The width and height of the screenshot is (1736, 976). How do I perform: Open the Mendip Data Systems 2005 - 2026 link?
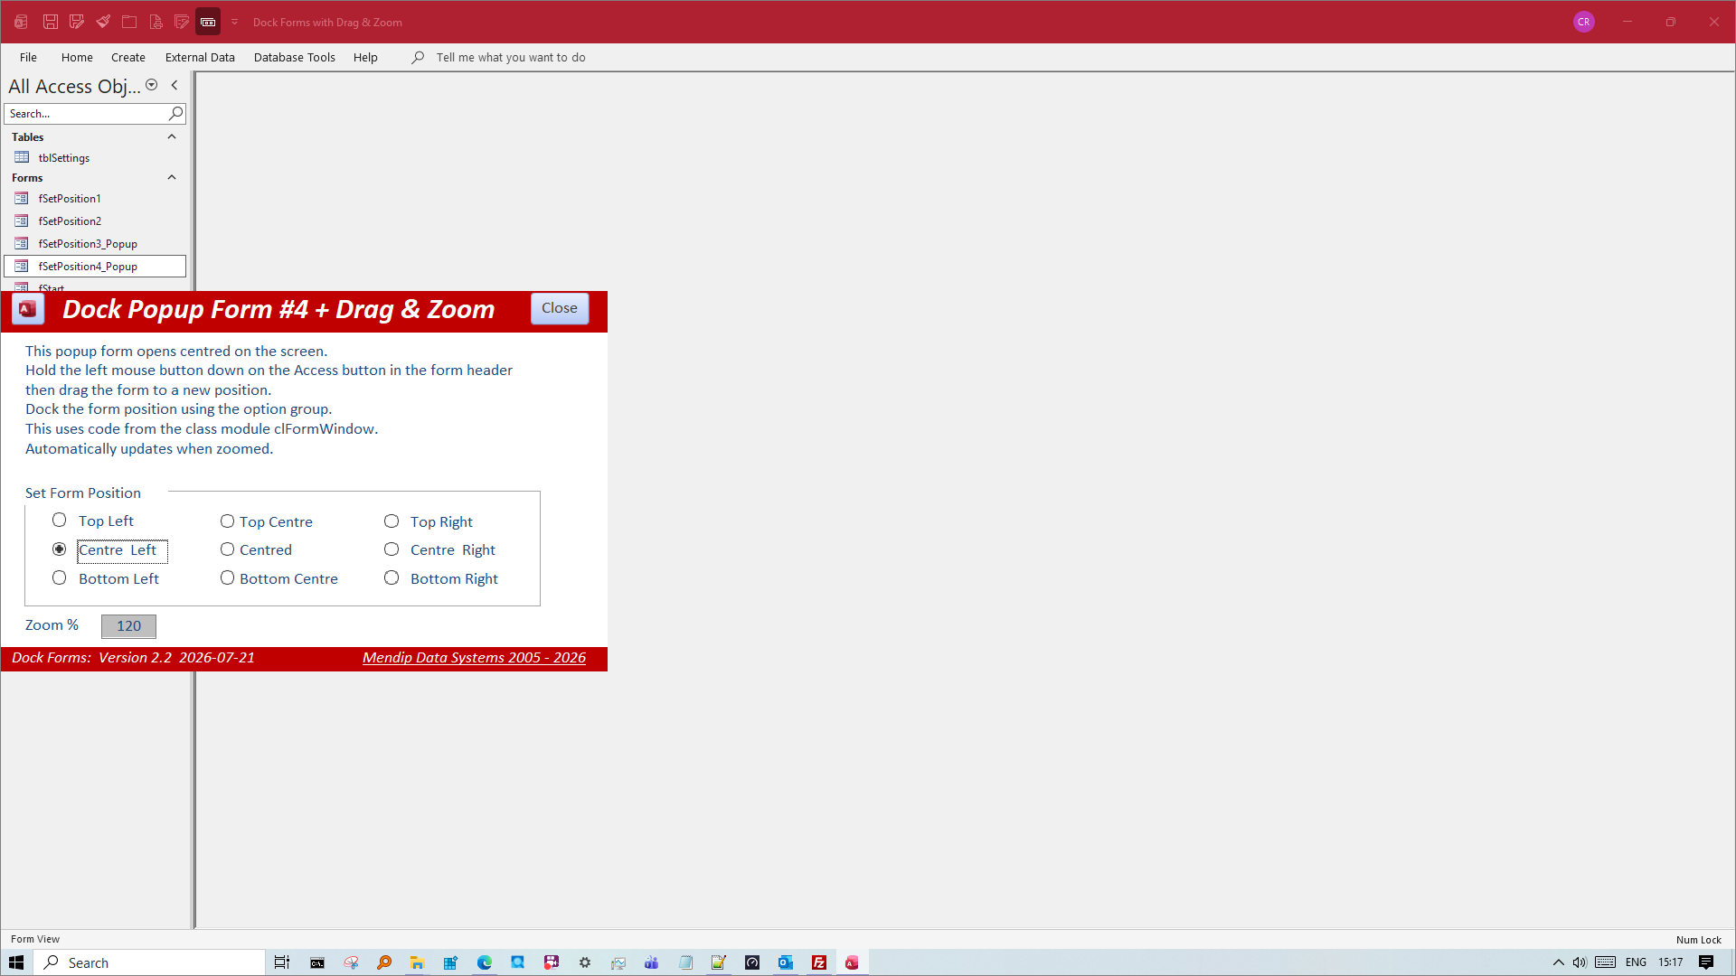(x=474, y=658)
